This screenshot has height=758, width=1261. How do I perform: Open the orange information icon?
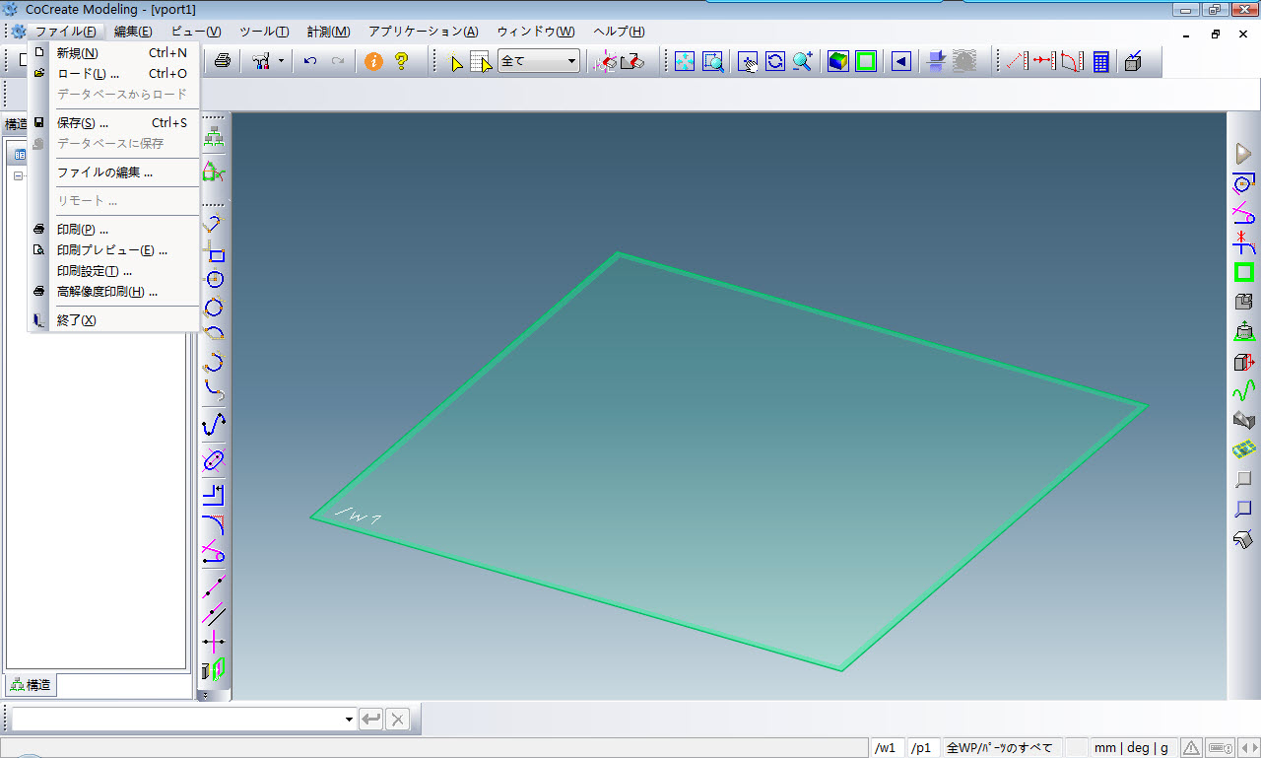click(x=373, y=61)
